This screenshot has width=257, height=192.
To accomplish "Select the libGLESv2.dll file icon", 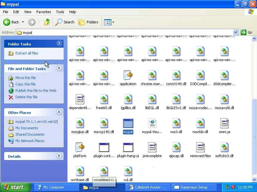I will point(176,100).
